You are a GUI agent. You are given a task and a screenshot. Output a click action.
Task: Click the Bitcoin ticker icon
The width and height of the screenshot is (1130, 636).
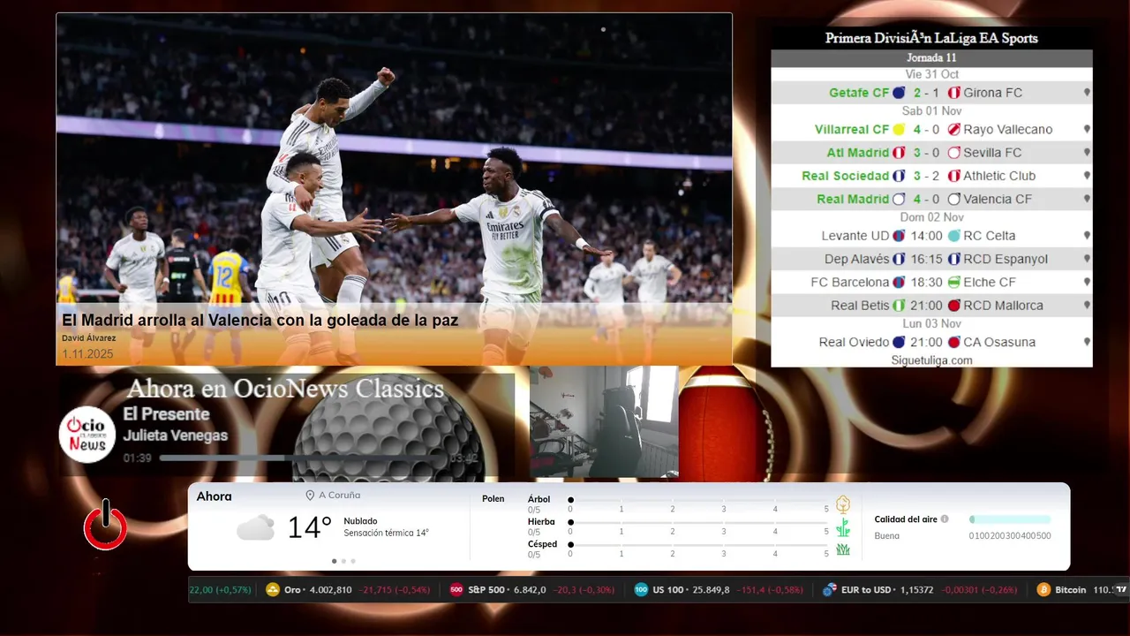[x=1043, y=589]
